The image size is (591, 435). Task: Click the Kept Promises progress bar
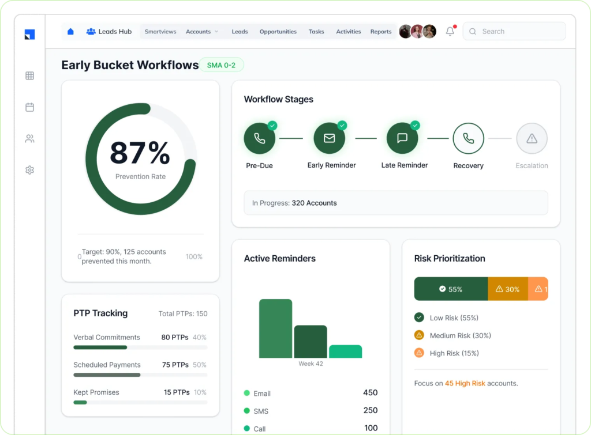click(x=140, y=402)
